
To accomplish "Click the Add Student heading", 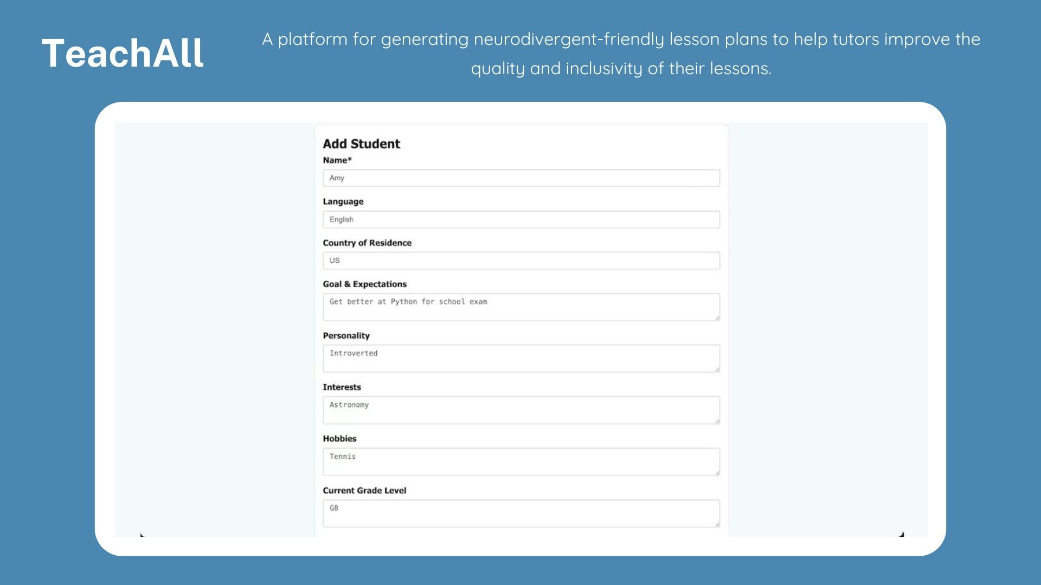I will click(x=361, y=144).
